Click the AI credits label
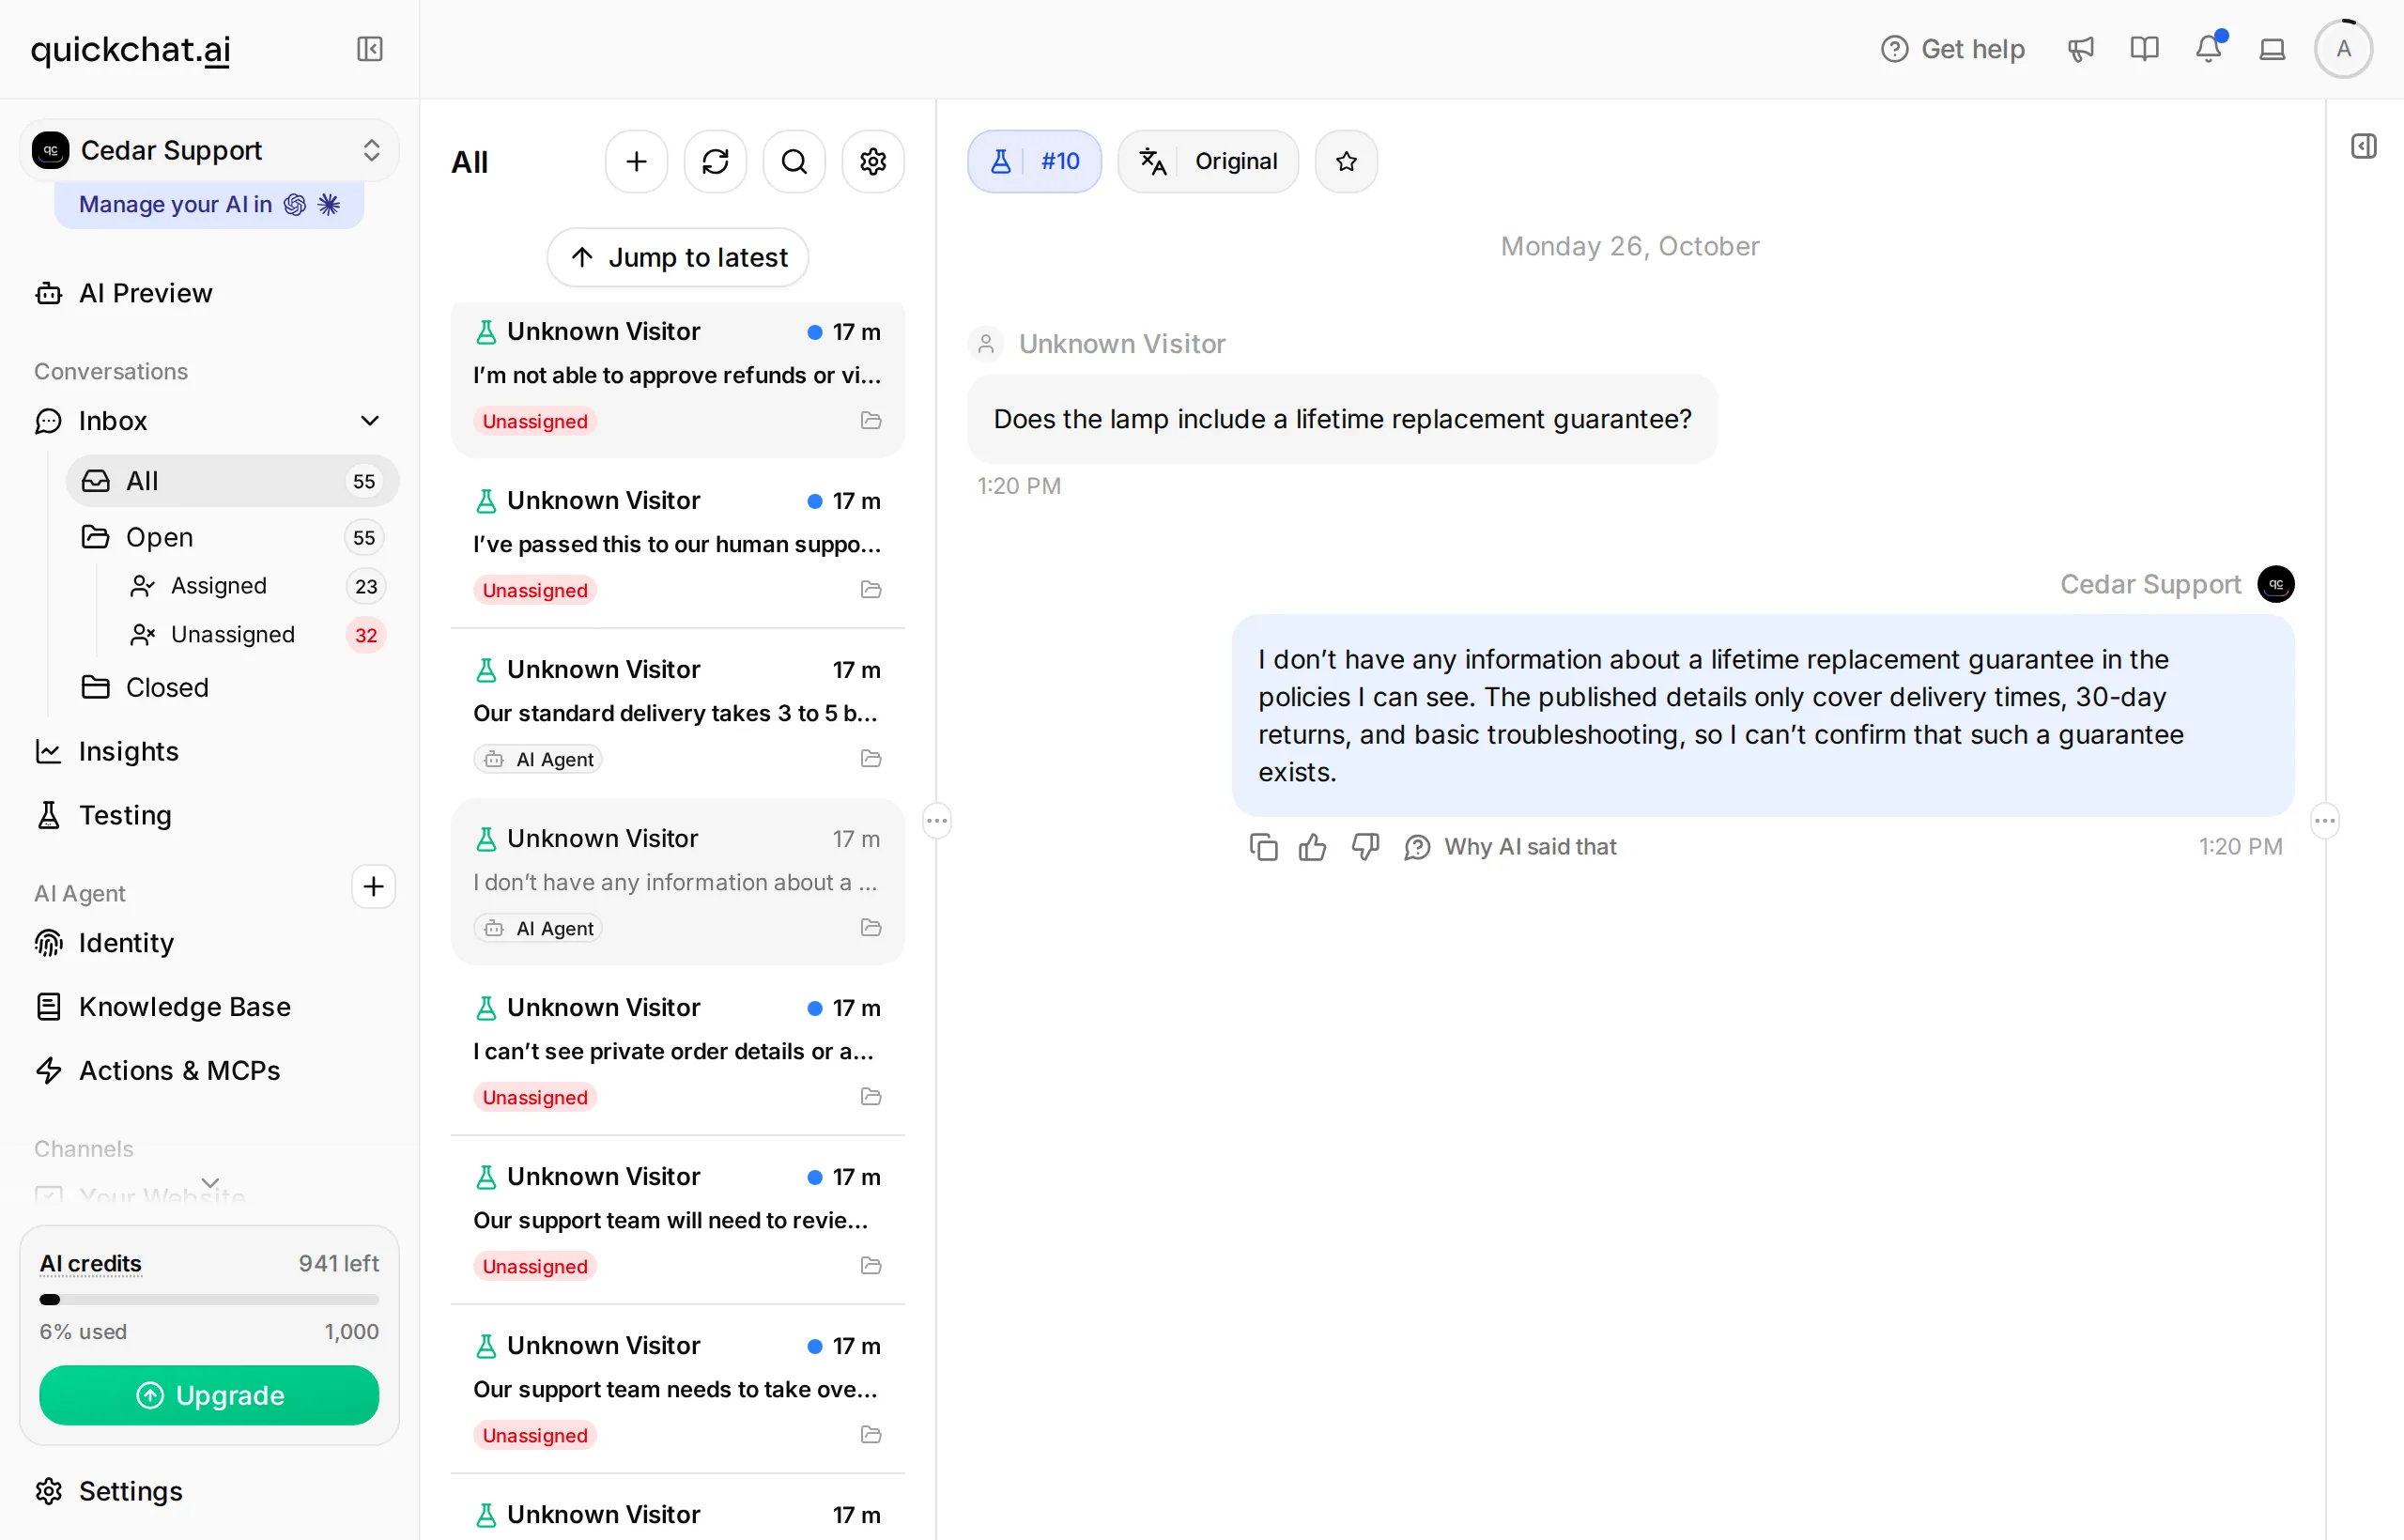Screen dimensions: 2404x1540 (90, 1263)
